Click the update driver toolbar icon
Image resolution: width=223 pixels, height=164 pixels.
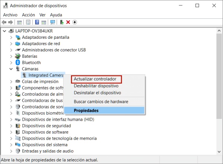(x=62, y=22)
